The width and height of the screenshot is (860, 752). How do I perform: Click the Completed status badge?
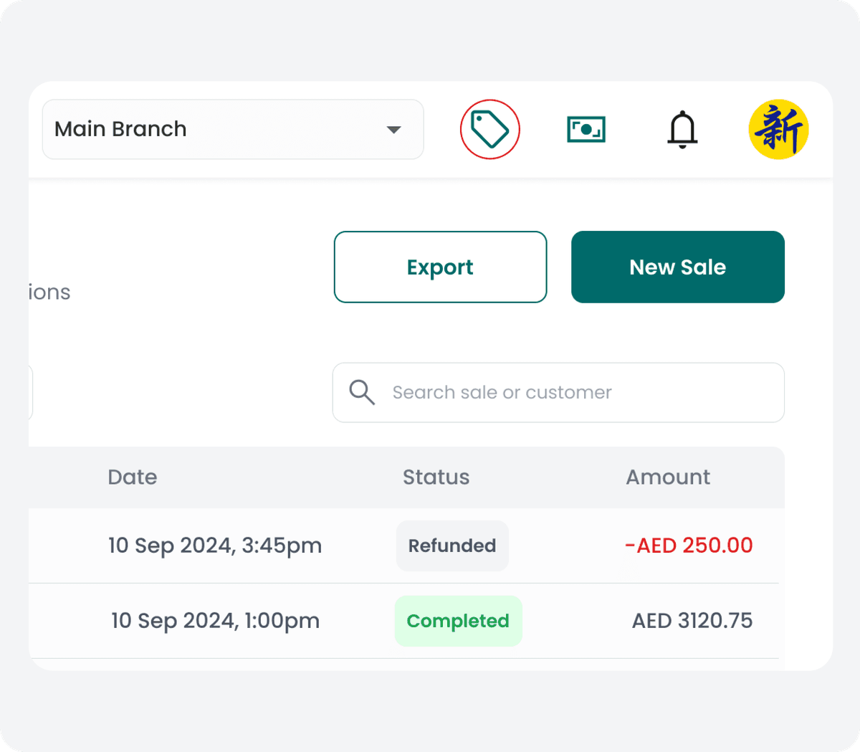pyautogui.click(x=458, y=621)
